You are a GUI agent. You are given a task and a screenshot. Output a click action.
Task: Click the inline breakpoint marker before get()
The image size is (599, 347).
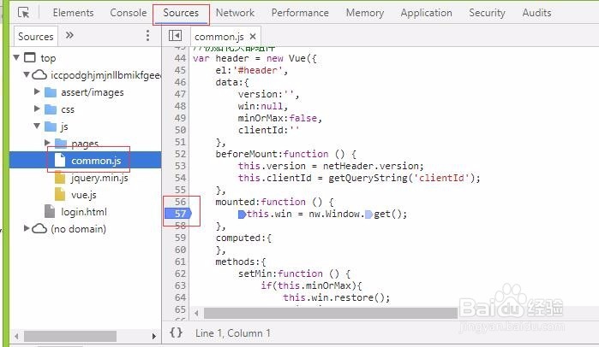click(368, 215)
